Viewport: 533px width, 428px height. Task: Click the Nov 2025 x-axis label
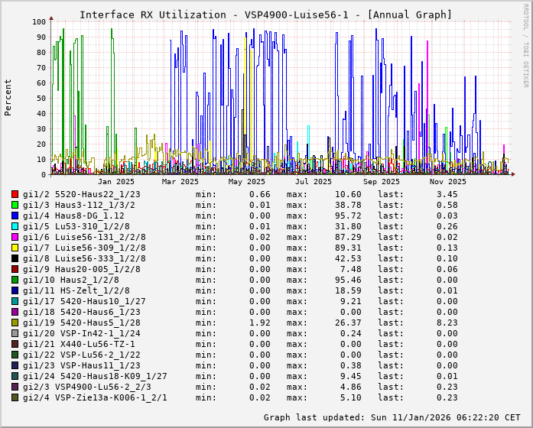(x=447, y=181)
